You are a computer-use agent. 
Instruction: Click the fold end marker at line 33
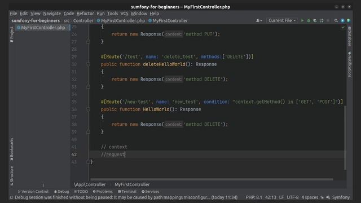tap(88, 87)
